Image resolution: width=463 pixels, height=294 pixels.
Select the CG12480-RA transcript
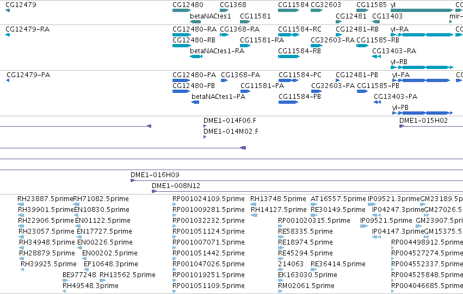[182, 35]
